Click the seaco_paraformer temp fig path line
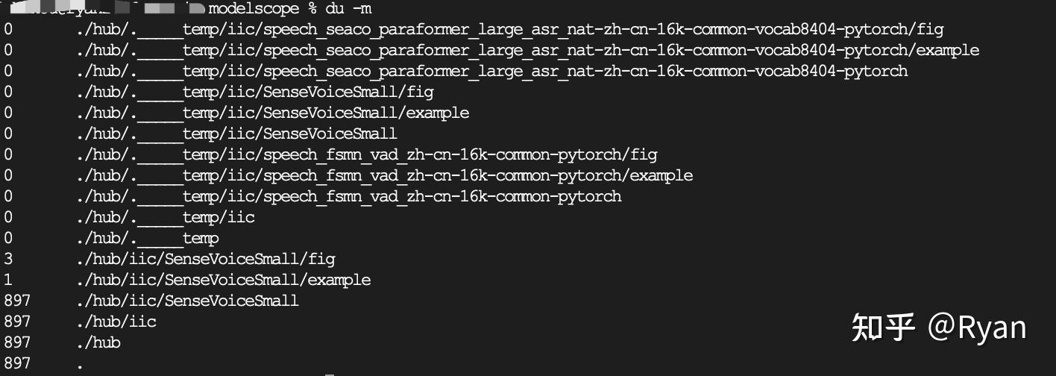Image resolution: width=1056 pixels, height=376 pixels. (509, 30)
